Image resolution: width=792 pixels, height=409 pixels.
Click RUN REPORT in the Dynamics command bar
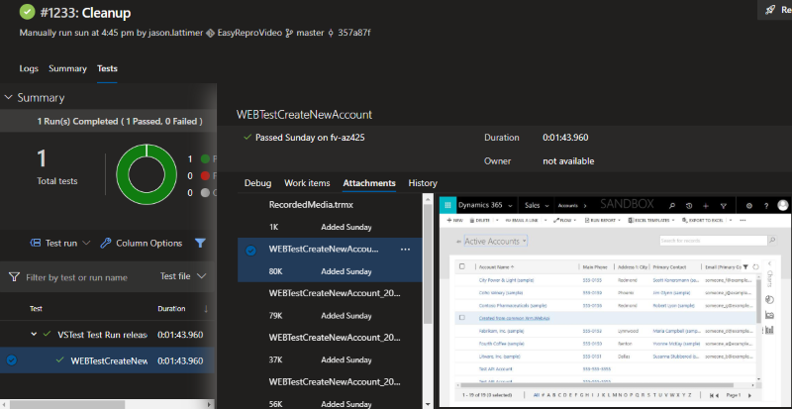coord(603,221)
